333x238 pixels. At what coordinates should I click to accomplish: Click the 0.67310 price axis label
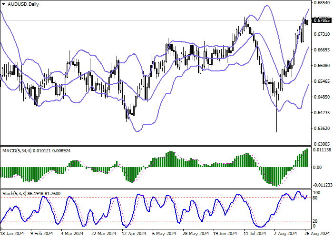(322, 34)
